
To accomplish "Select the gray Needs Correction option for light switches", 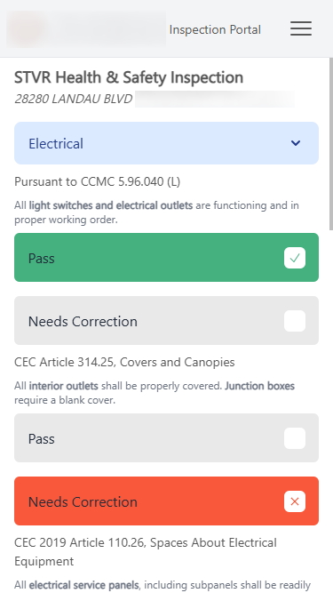I will click(167, 321).
